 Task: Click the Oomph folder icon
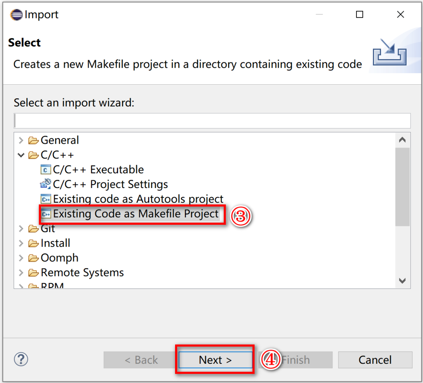pyautogui.click(x=34, y=258)
